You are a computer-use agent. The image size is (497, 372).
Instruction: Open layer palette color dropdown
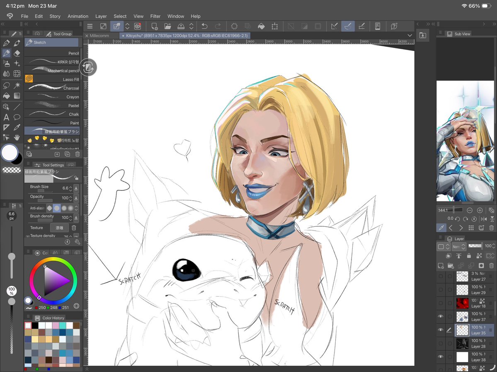tap(444, 246)
